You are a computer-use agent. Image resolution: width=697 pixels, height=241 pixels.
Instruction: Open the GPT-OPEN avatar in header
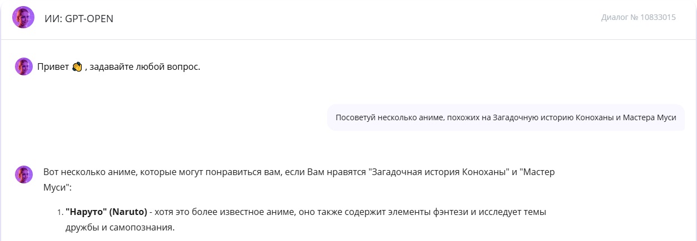tap(23, 18)
